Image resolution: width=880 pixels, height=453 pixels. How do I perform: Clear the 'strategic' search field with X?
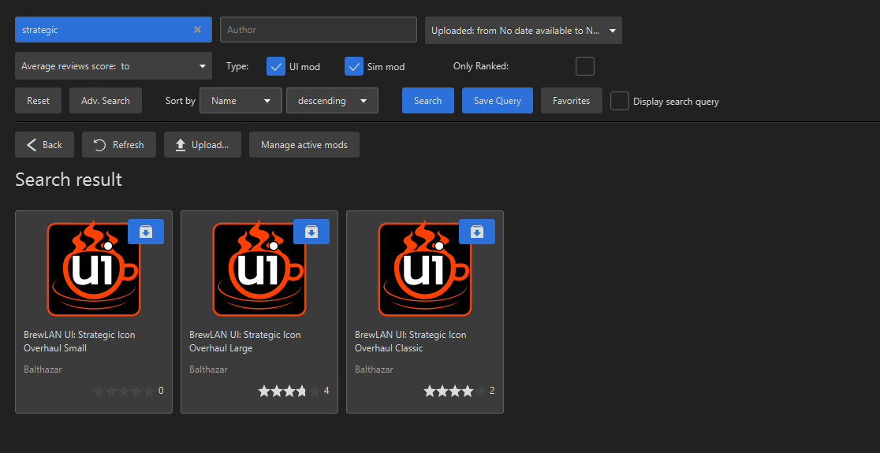point(198,30)
